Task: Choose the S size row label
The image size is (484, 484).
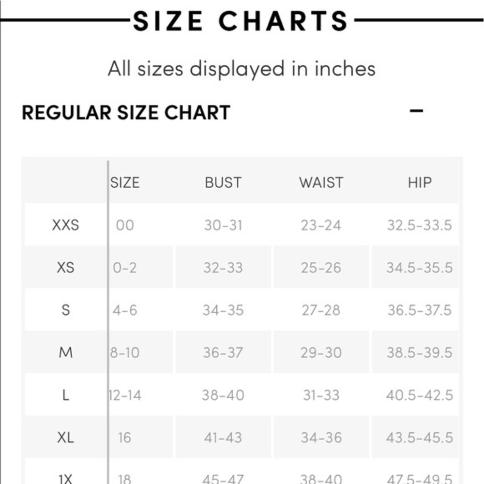Action: point(65,310)
